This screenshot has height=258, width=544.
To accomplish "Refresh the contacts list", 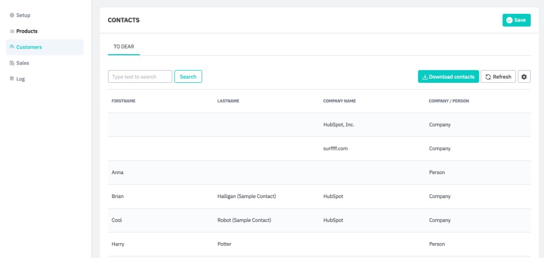I will (x=498, y=76).
